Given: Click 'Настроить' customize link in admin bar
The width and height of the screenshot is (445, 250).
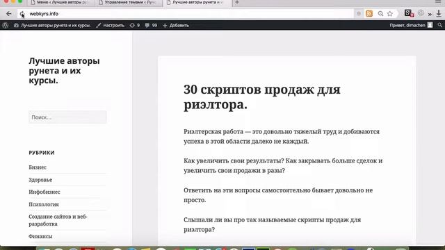Looking at the screenshot, I should pyautogui.click(x=110, y=25).
